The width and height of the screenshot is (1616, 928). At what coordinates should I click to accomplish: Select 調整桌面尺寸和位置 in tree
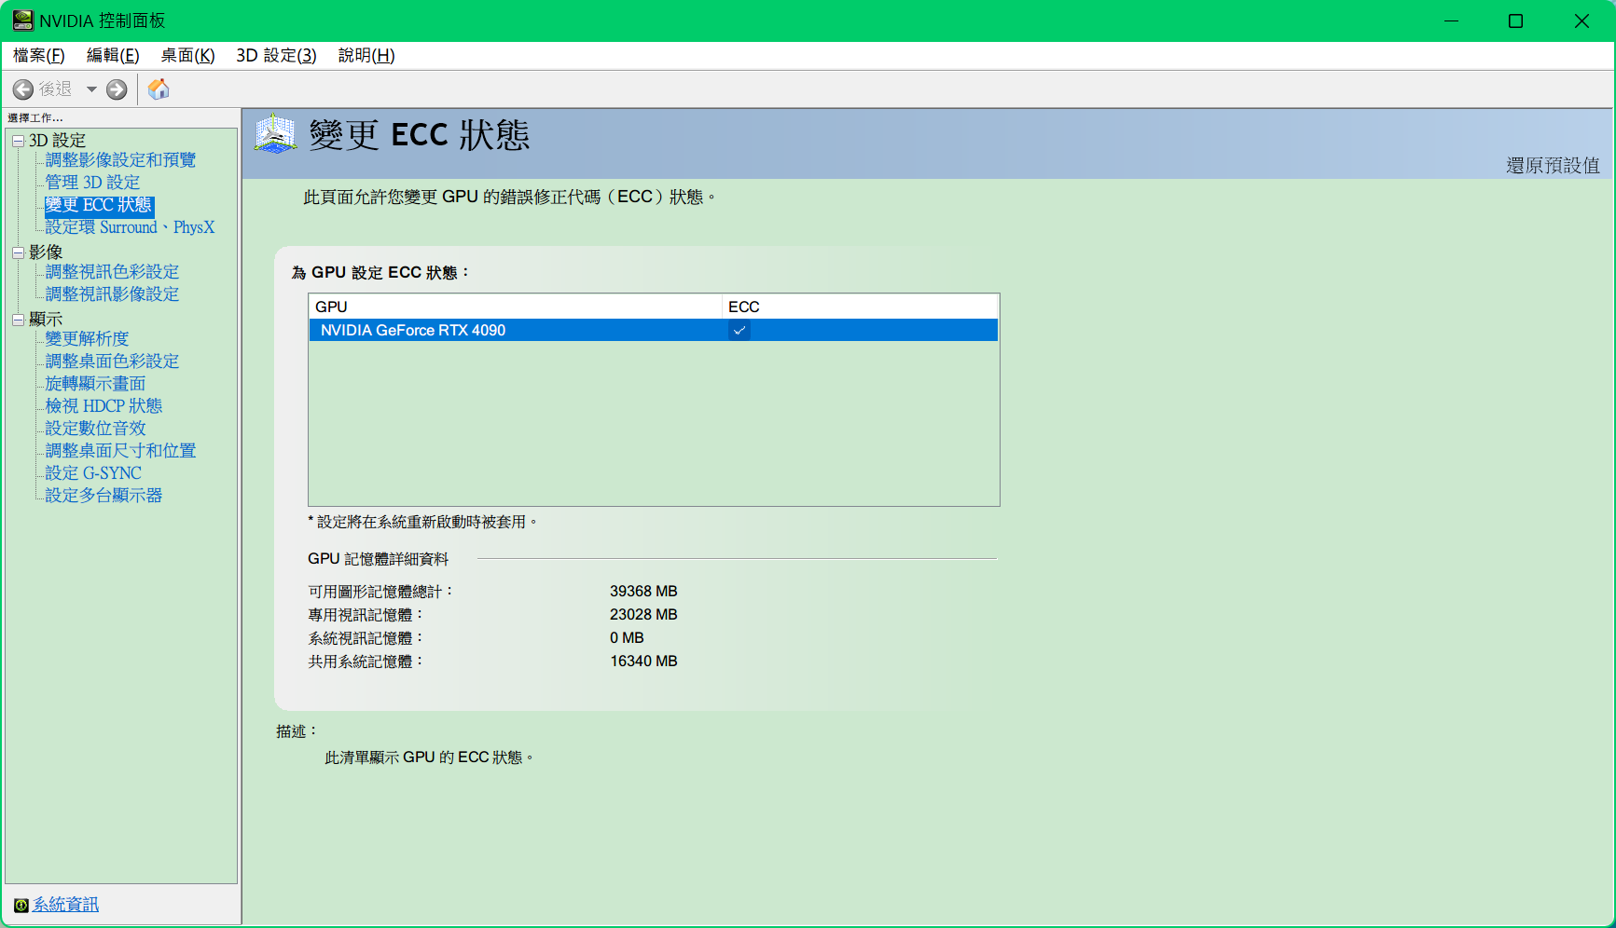[x=120, y=451]
